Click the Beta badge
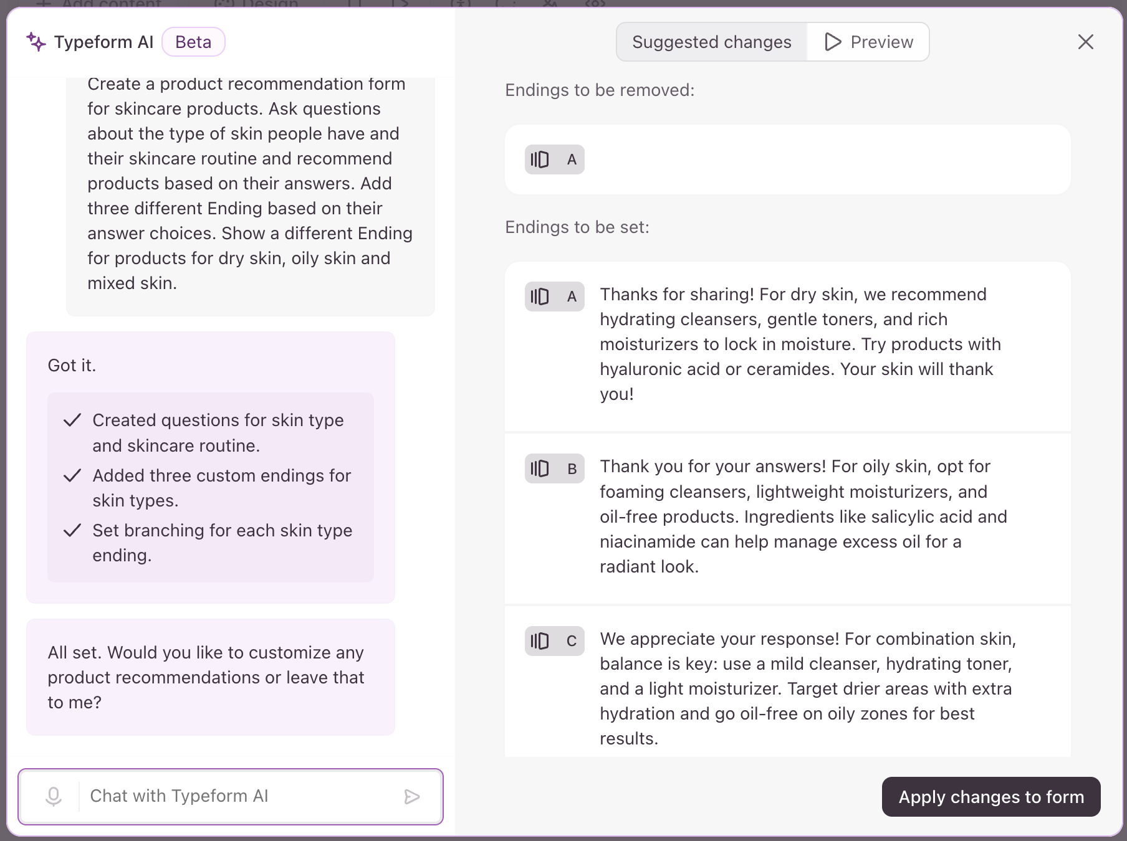 click(x=193, y=42)
